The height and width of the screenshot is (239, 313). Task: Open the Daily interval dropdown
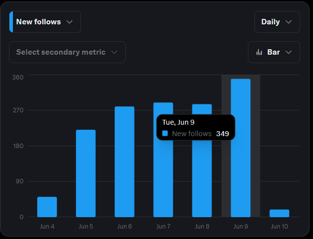(x=277, y=22)
